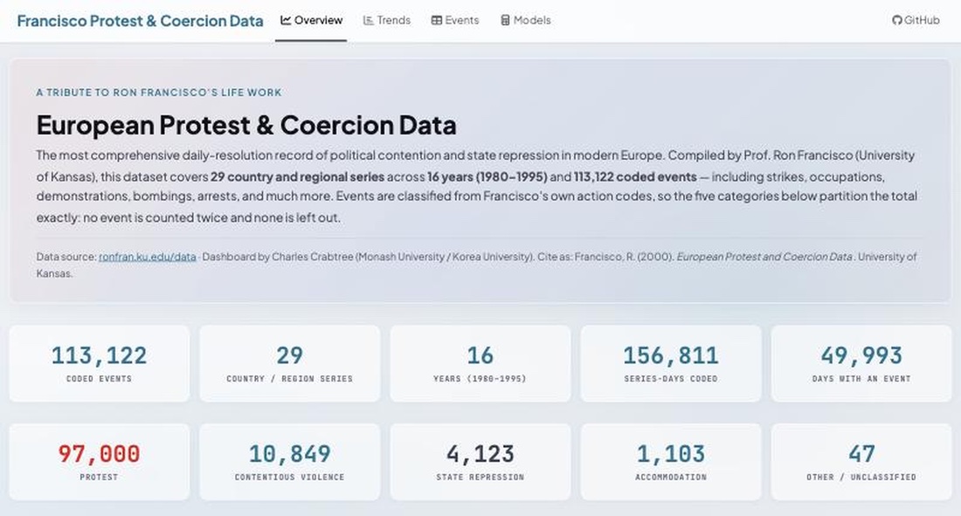The height and width of the screenshot is (516, 961).
Task: Click the Francisco Protest & Coercion Data title
Action: (141, 21)
